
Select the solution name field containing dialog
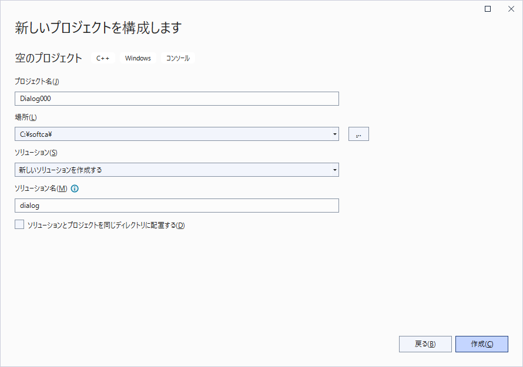point(176,206)
